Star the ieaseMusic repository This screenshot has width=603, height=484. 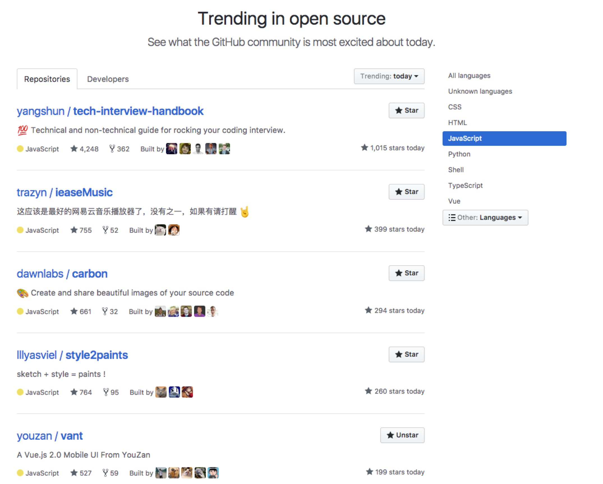(406, 192)
